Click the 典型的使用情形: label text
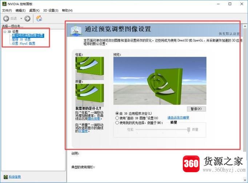 coord(83,167)
